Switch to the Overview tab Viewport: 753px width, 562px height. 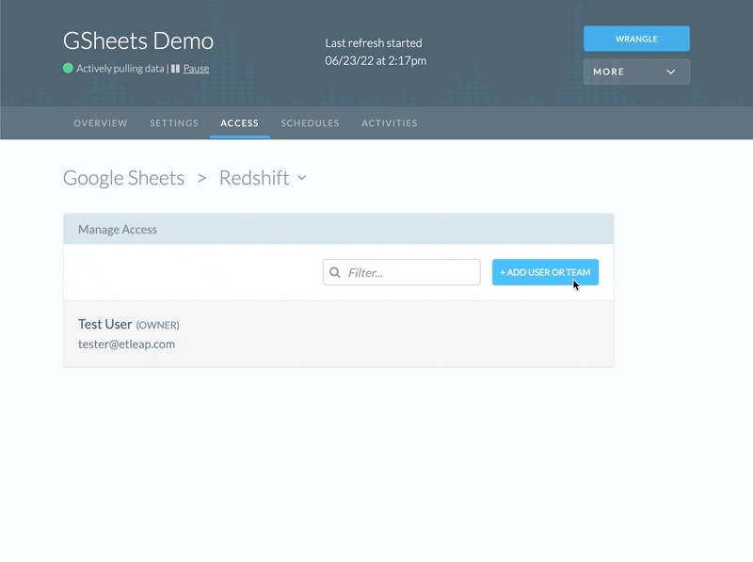[101, 123]
